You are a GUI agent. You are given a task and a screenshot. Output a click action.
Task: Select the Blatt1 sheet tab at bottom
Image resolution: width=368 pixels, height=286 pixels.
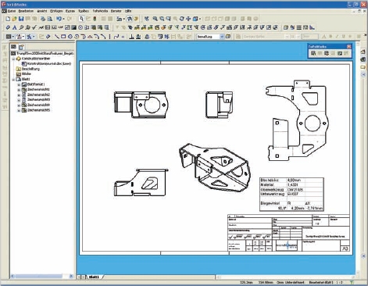pos(94,277)
